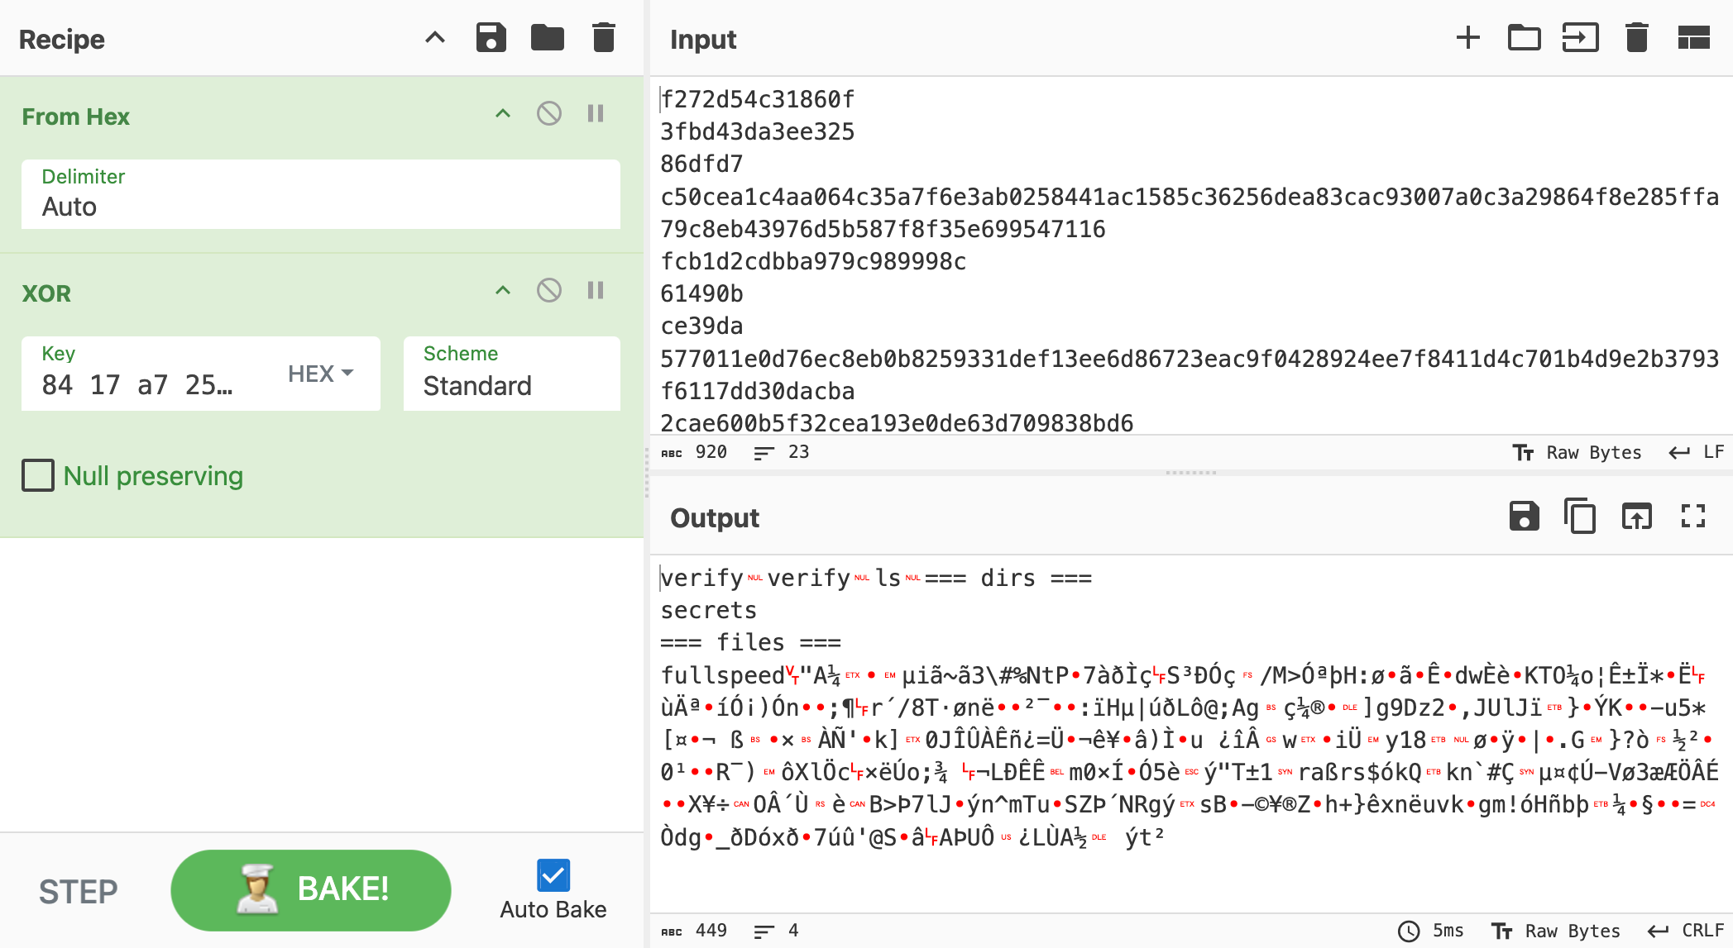Replace input with output icon
Image resolution: width=1733 pixels, height=948 pixels.
pyautogui.click(x=1636, y=517)
